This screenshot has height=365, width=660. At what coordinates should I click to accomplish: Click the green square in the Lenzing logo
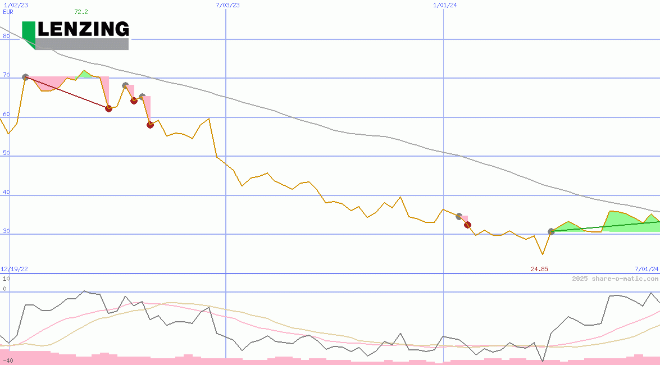point(29,31)
